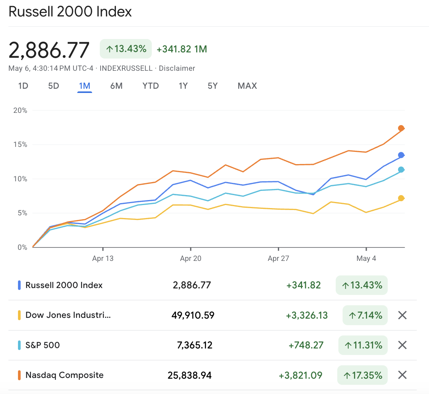Switch chart to YTD range
The height and width of the screenshot is (394, 429).
(151, 86)
